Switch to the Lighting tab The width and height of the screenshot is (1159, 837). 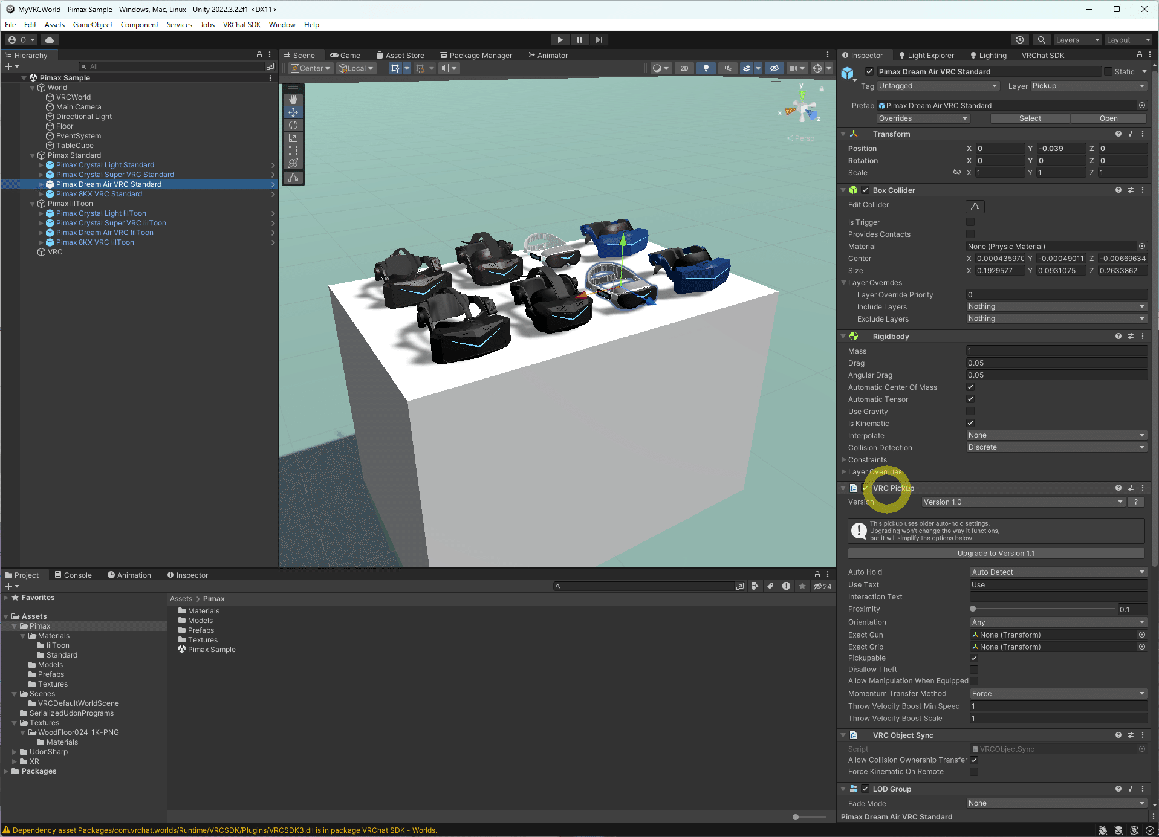[989, 56]
